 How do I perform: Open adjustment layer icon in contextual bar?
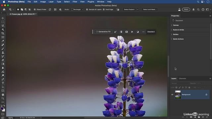138,32
